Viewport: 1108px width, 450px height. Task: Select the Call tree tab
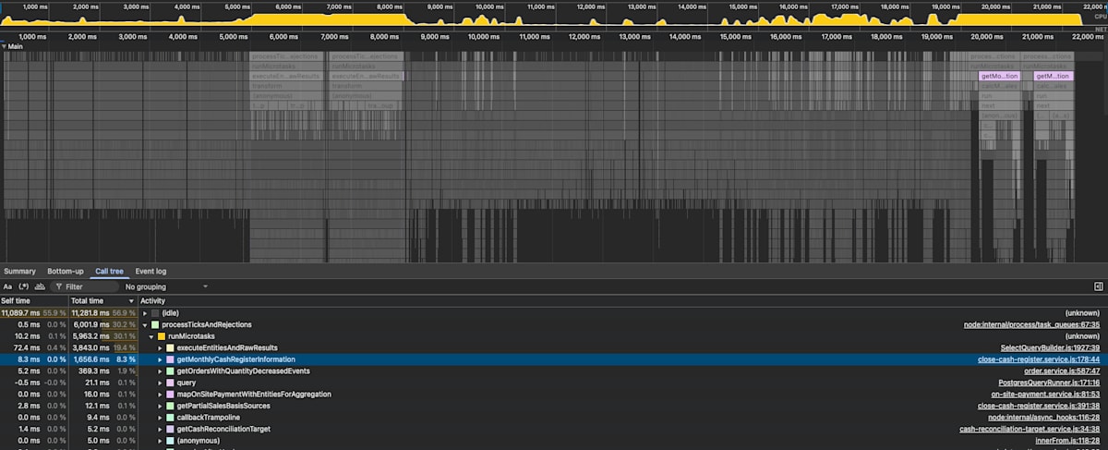coord(110,272)
